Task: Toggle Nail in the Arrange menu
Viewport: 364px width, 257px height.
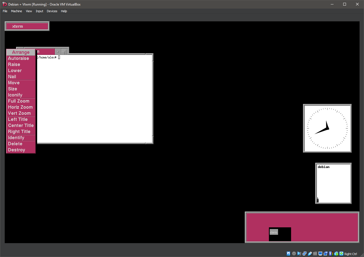Action: coord(12,77)
